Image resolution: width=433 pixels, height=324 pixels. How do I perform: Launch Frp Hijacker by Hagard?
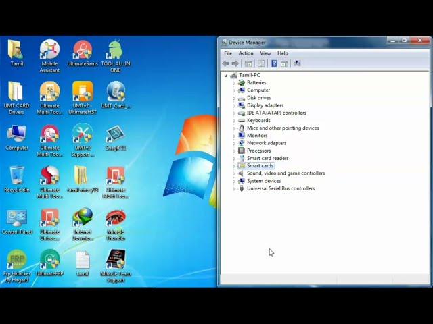[16, 267]
